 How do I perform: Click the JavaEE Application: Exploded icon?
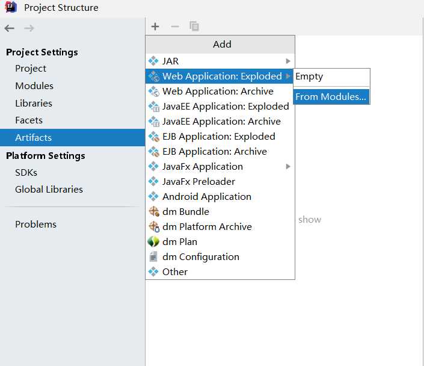154,107
